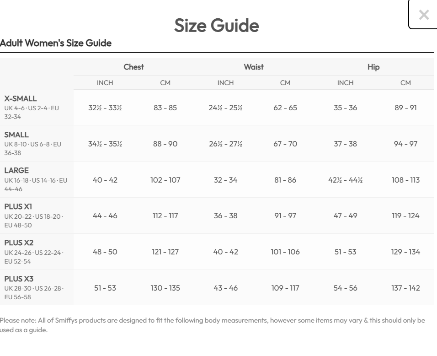Click the Adult Women's Size Guide title
Screen dimensions: 437x356
coord(56,43)
